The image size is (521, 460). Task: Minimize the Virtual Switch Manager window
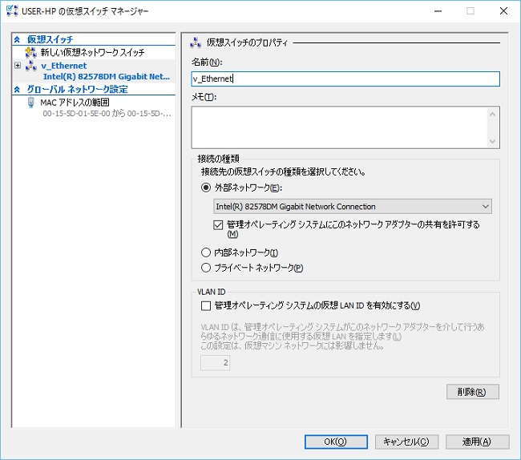pyautogui.click(x=438, y=11)
